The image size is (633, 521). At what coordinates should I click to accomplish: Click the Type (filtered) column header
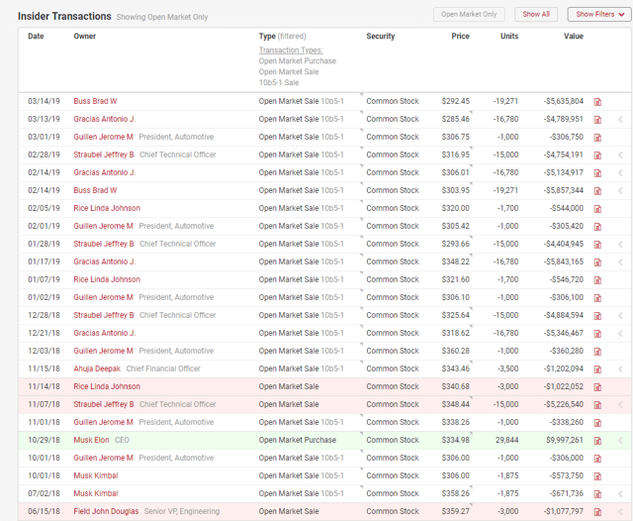pos(282,36)
